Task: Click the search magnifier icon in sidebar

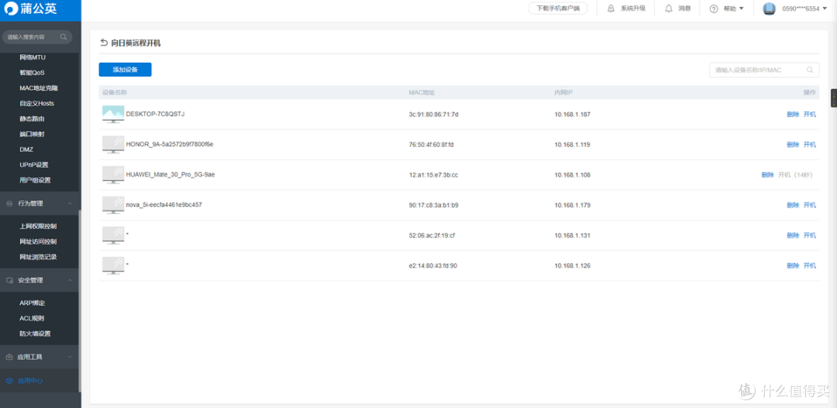Action: 64,37
